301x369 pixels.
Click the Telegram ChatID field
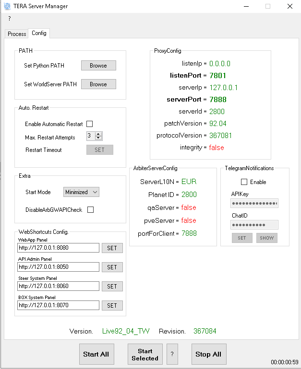tap(254, 225)
